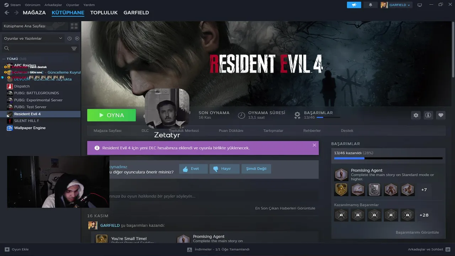
Task: Open the Görünüm menu
Action: point(32,5)
